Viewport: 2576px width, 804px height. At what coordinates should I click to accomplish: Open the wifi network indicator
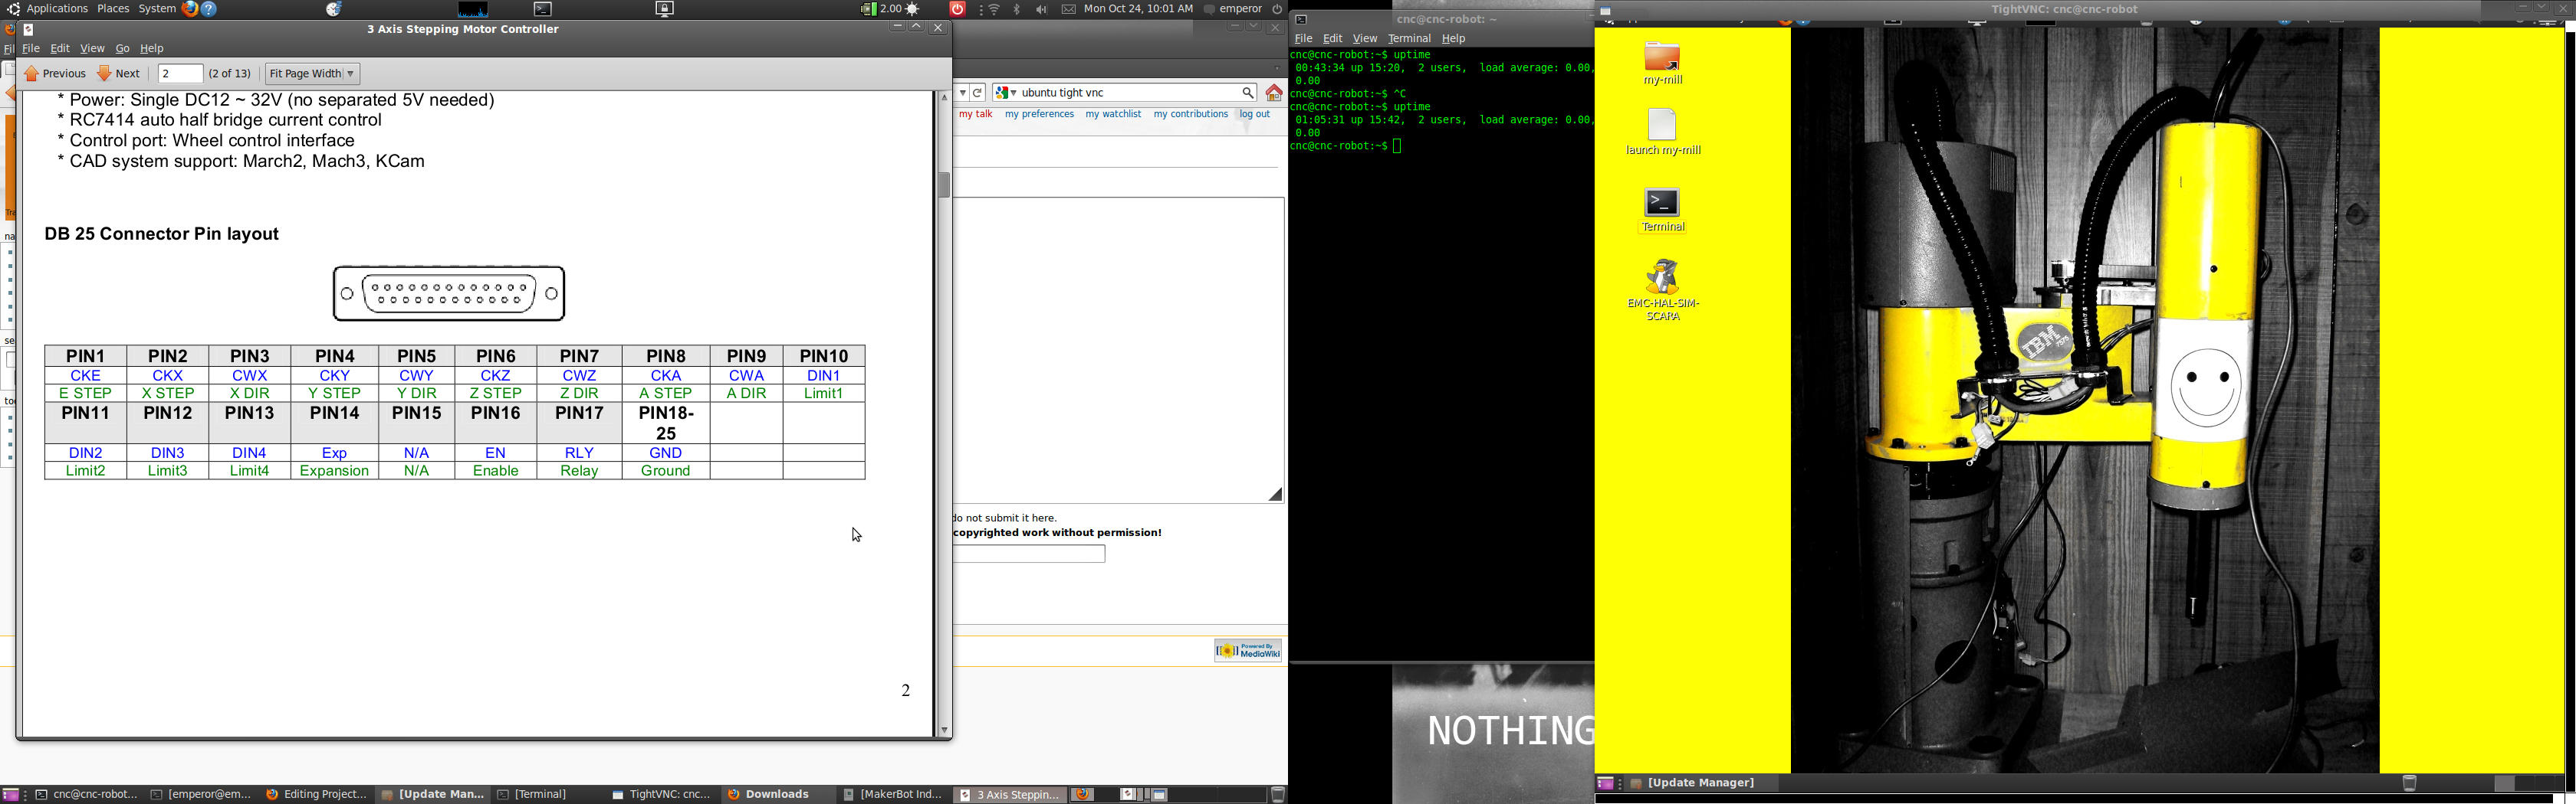(995, 9)
